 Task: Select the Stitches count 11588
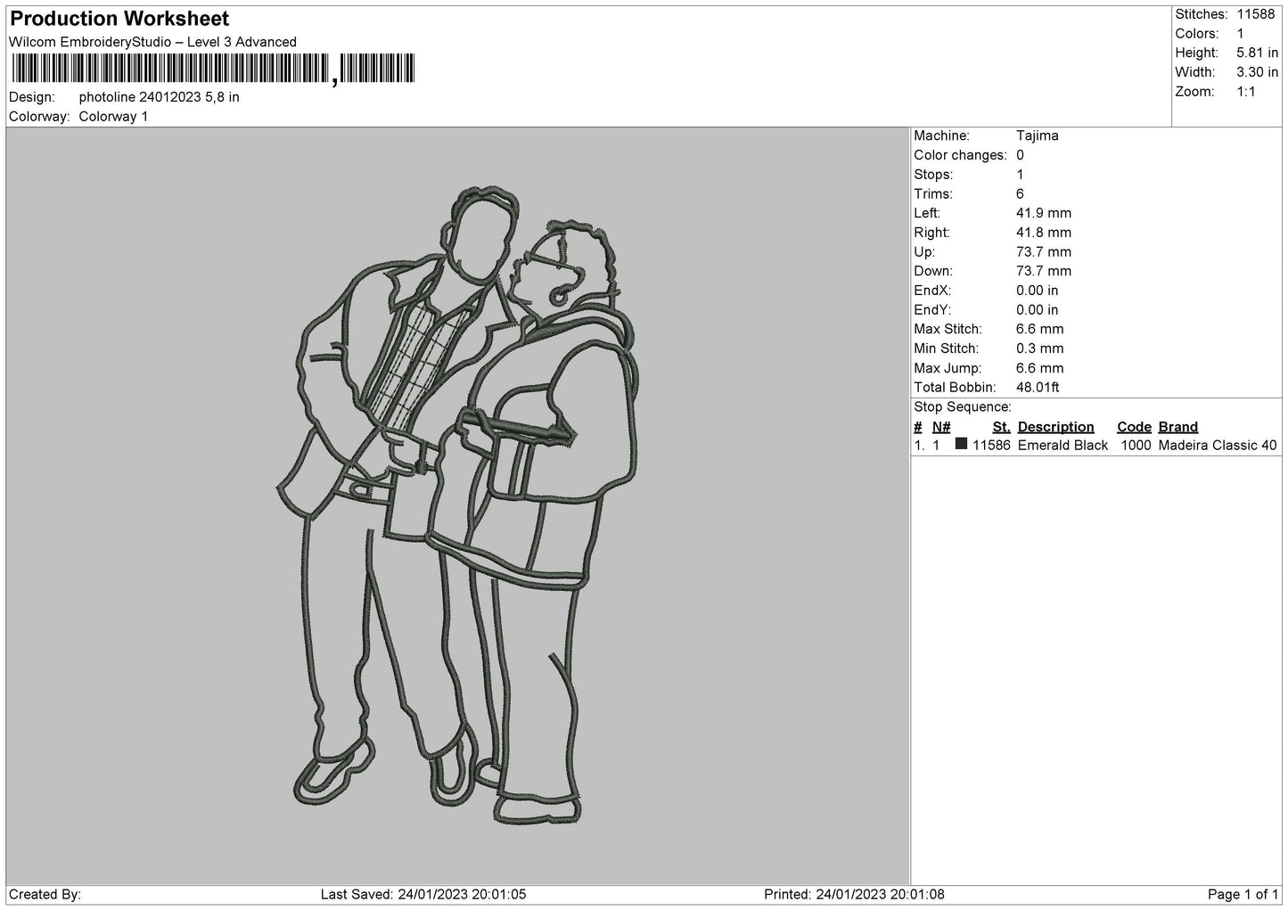pos(1255,14)
